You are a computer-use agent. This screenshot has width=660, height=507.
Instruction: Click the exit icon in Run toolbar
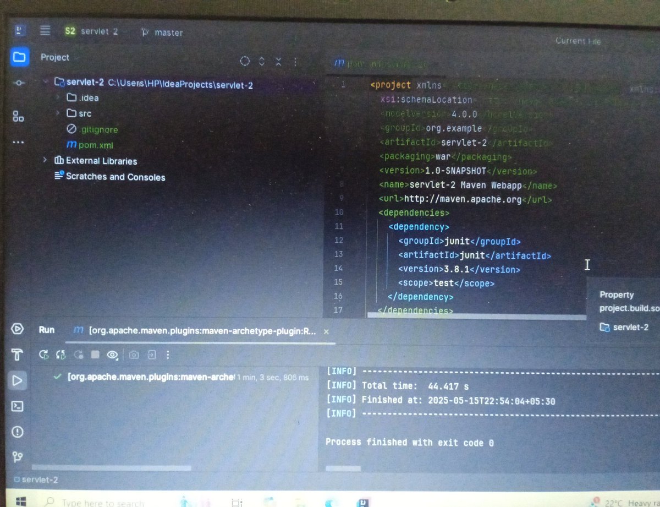pos(151,355)
